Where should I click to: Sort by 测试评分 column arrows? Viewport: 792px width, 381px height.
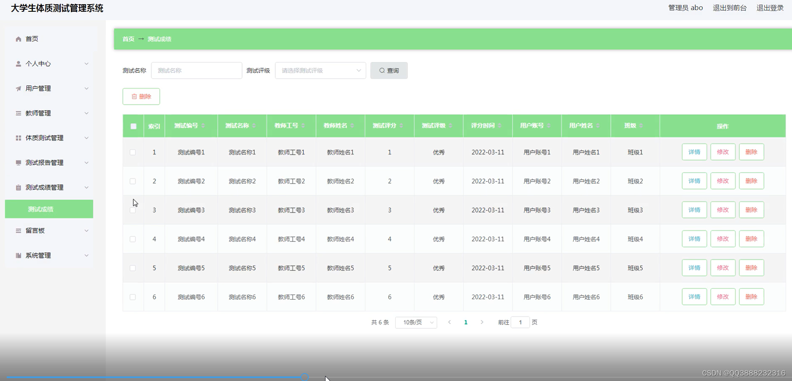[401, 126]
